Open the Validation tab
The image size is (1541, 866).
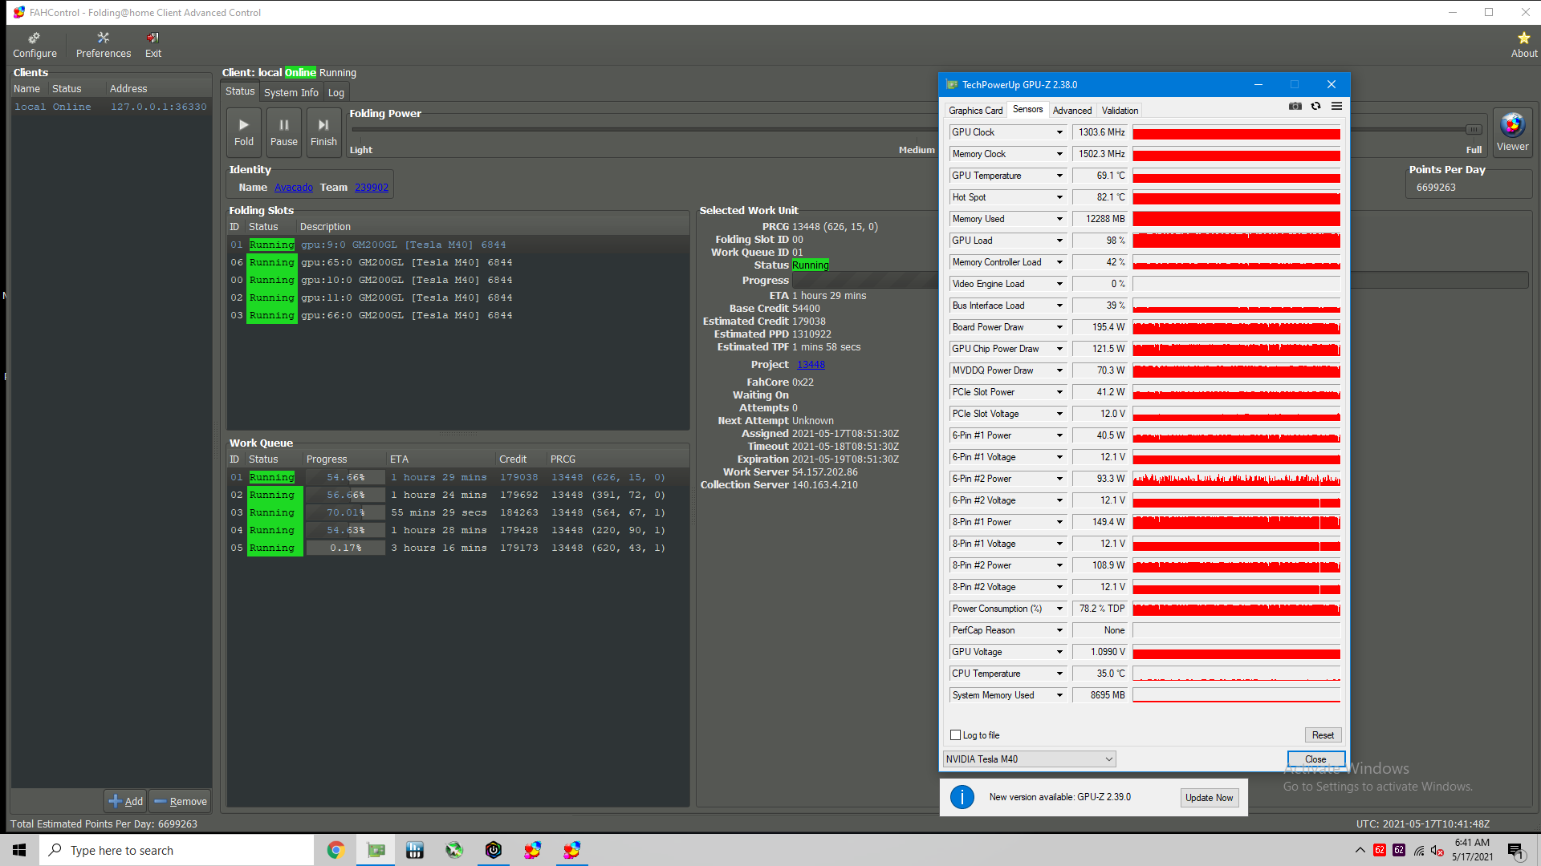pos(1120,111)
